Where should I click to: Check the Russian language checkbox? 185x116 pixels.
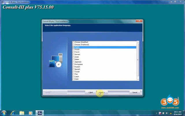(x=73, y=67)
